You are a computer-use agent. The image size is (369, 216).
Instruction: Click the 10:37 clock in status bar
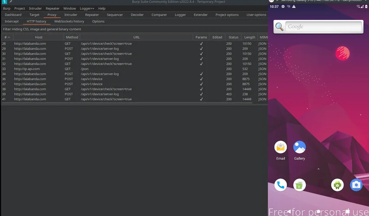274,6
